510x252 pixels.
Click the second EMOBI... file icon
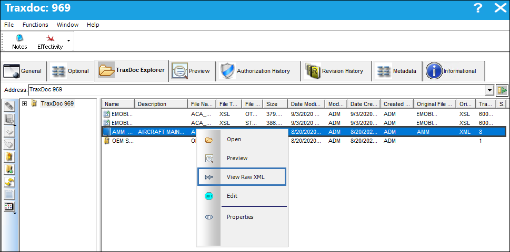[107, 123]
